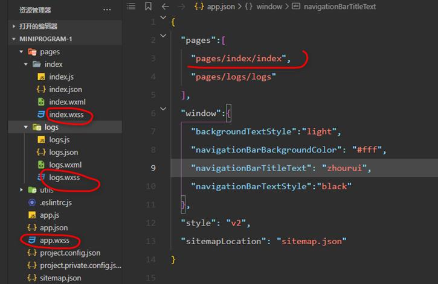Open logs.wxml file
Viewport: 438px width, 284px height.
click(x=65, y=165)
